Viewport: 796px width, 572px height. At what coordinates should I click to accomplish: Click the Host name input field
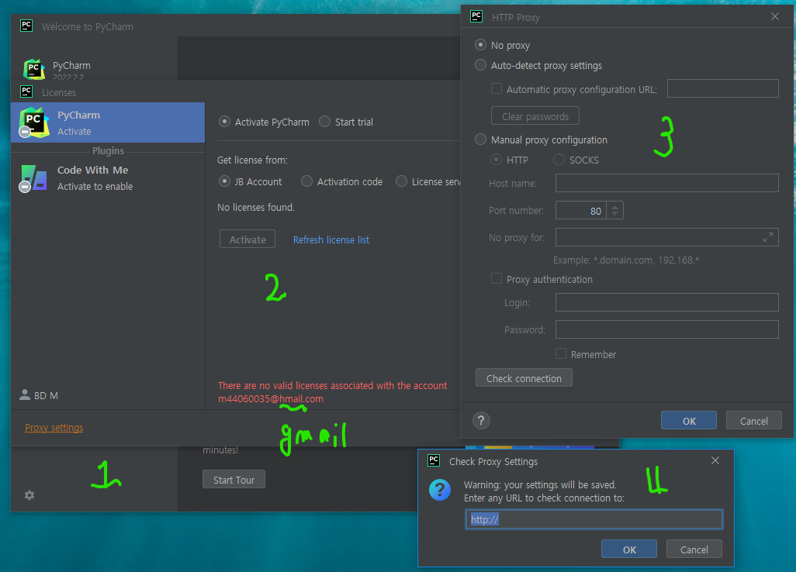(667, 183)
